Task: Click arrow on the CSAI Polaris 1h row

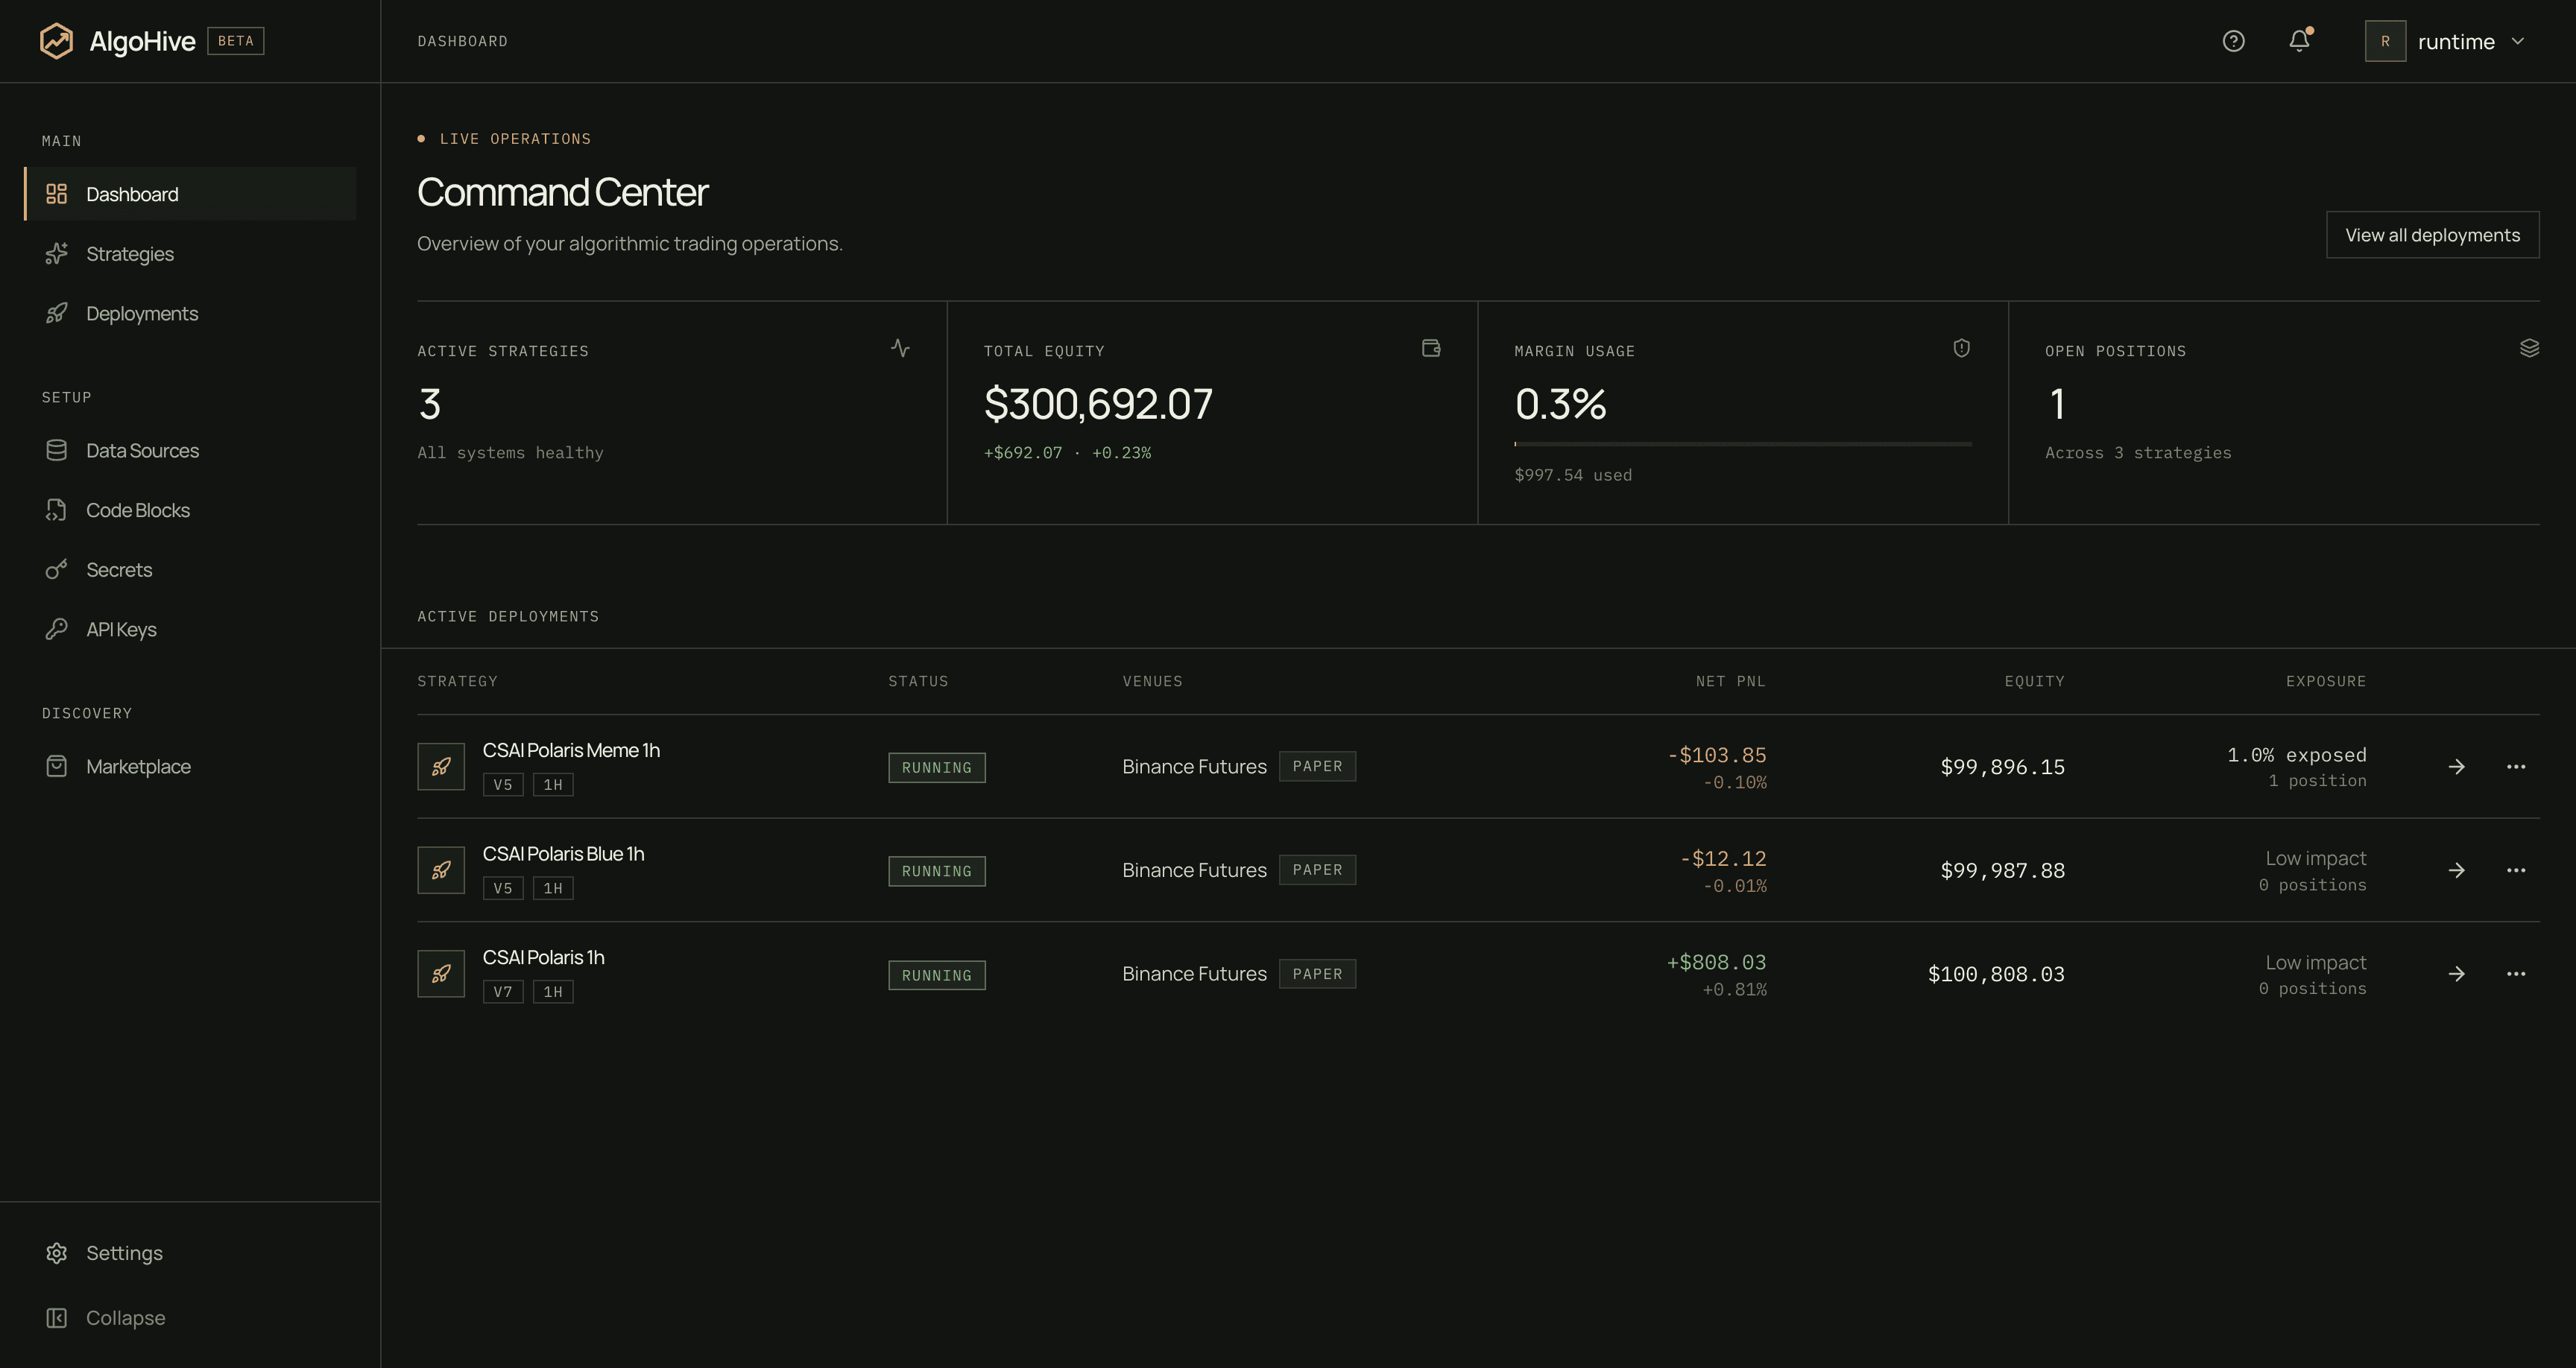Action: click(x=2456, y=975)
